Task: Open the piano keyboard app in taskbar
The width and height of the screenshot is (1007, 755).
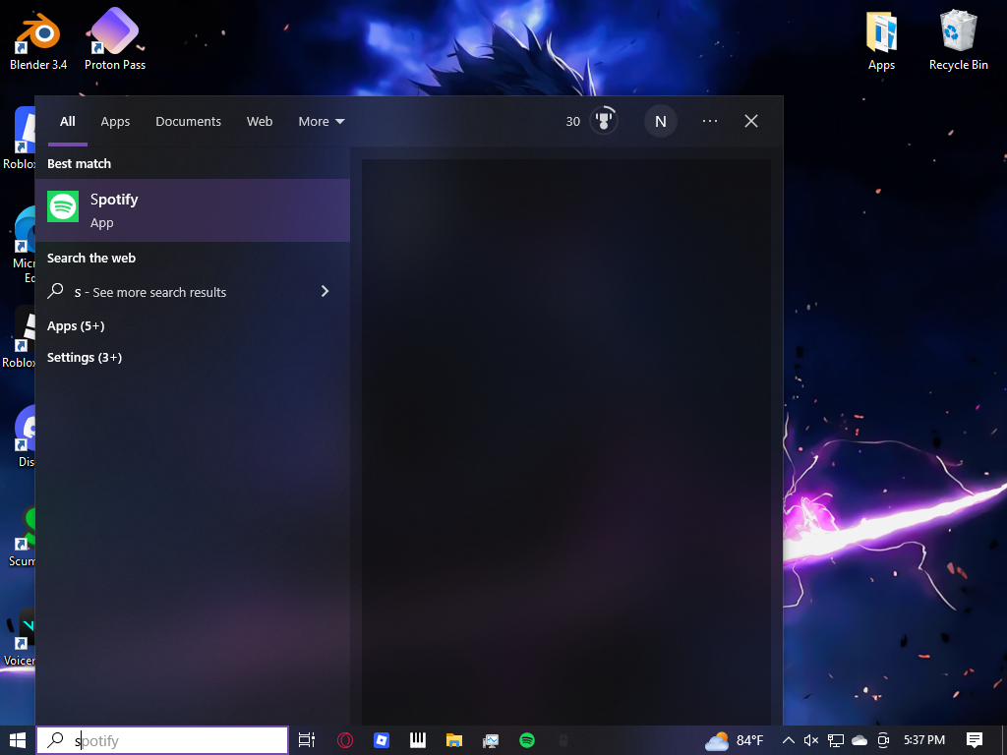Action: click(x=418, y=740)
